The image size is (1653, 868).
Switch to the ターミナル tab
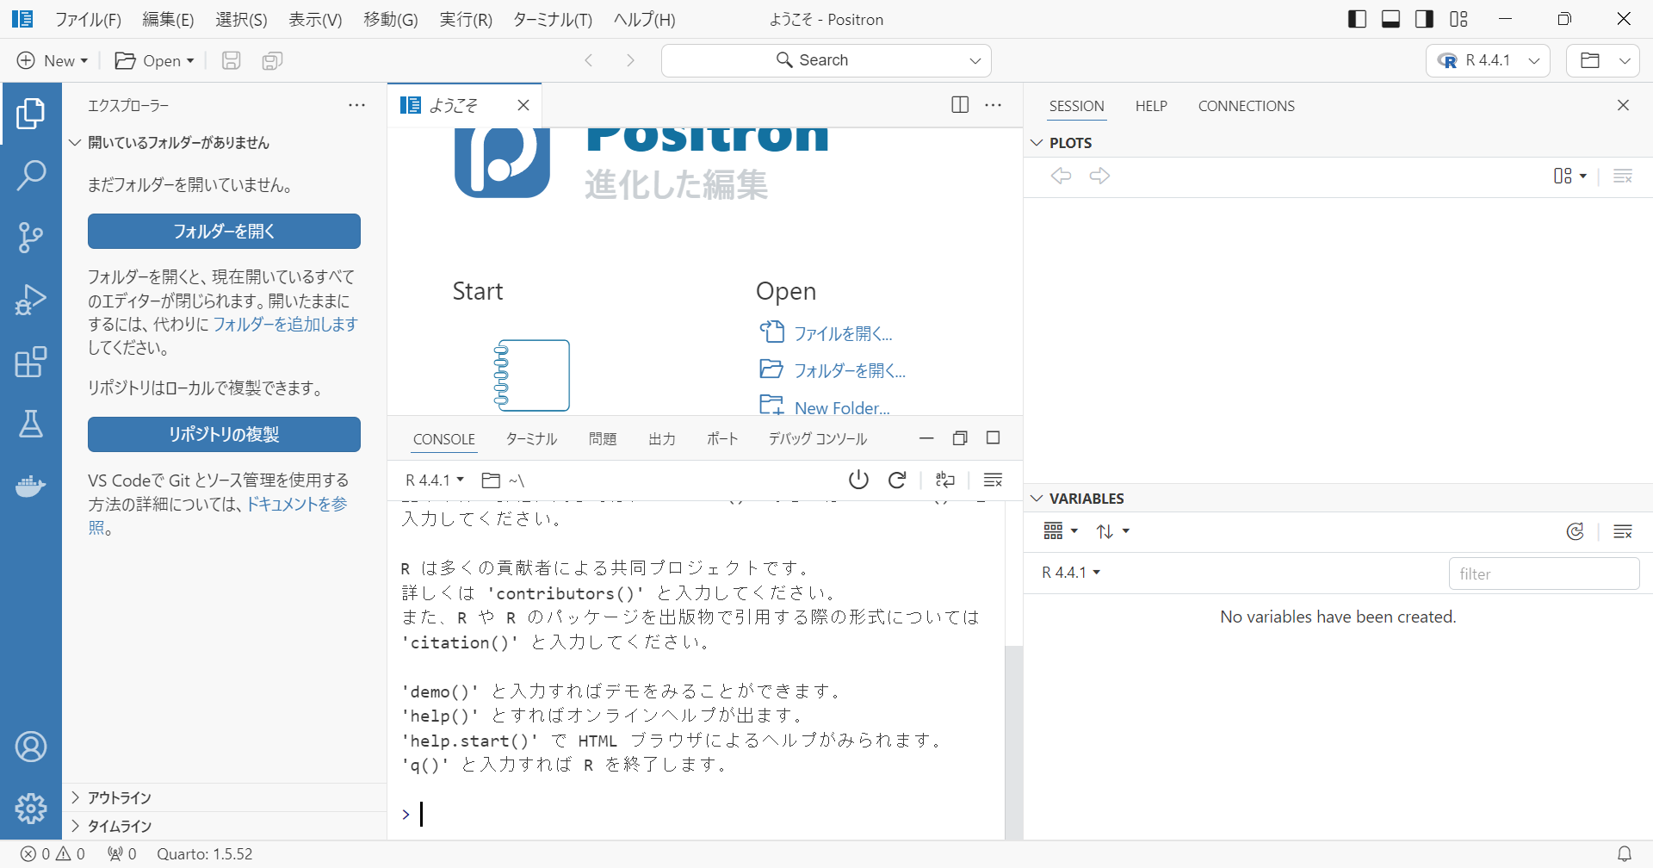[531, 439]
